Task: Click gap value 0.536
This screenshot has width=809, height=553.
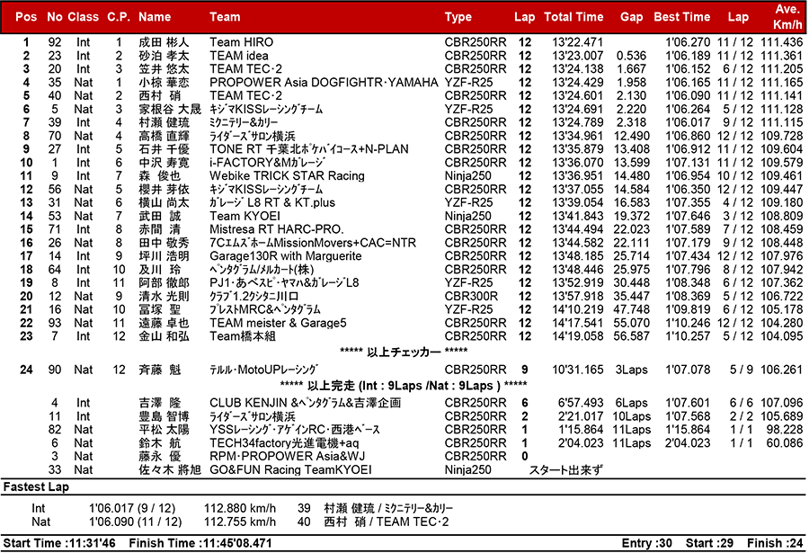Action: point(631,56)
